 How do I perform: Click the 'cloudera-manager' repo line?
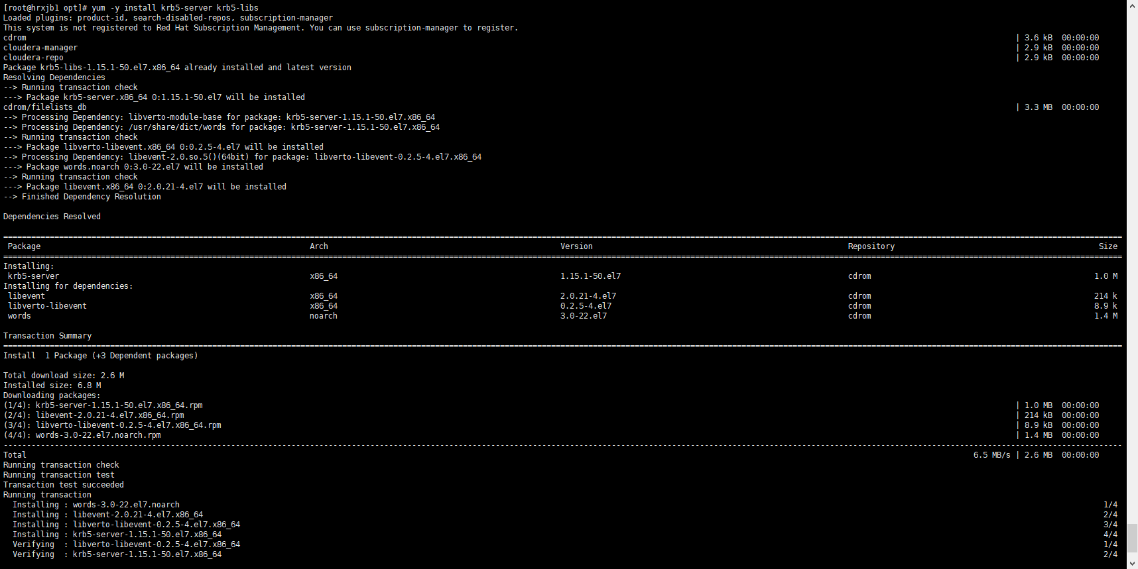pos(40,48)
